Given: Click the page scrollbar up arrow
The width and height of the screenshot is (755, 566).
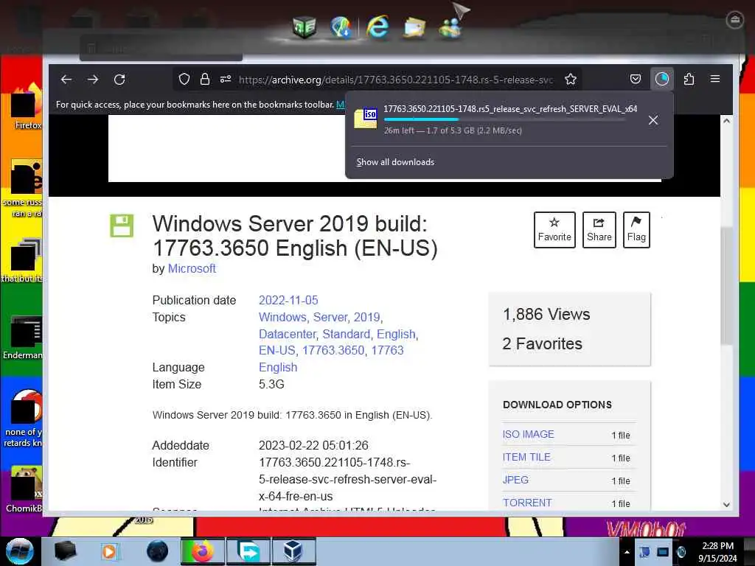Looking at the screenshot, I should [x=726, y=121].
